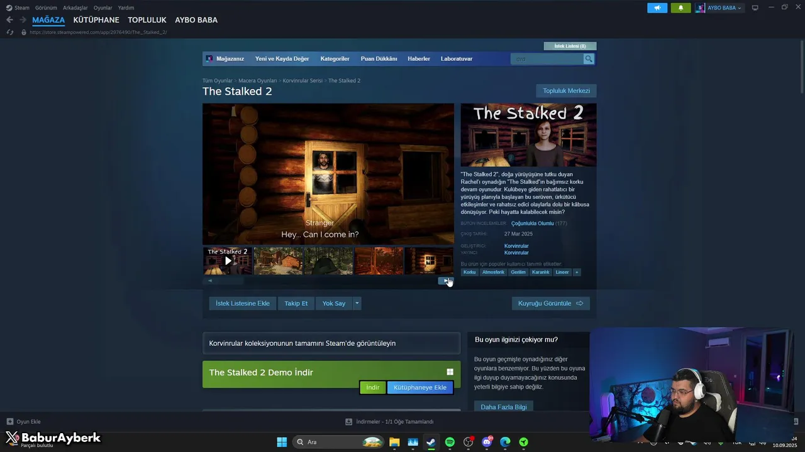805x452 pixels.
Task: Select the Gerilim tag
Action: tap(518, 272)
